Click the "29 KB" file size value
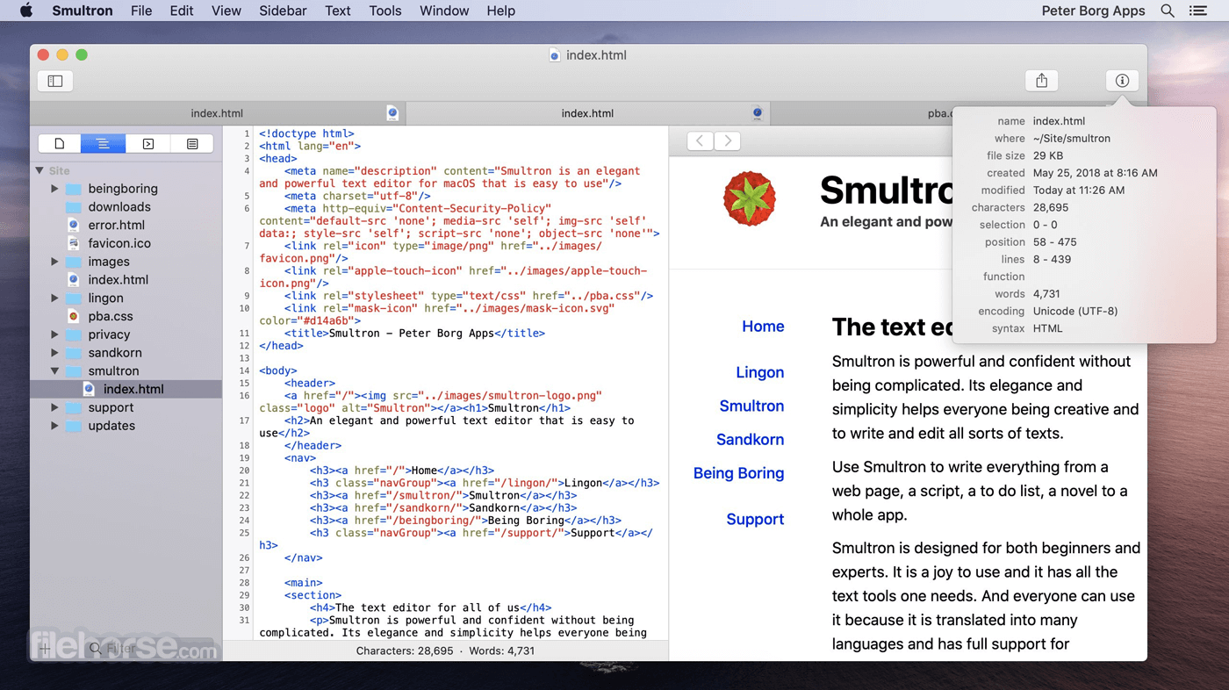Viewport: 1229px width, 690px height. pos(1048,155)
